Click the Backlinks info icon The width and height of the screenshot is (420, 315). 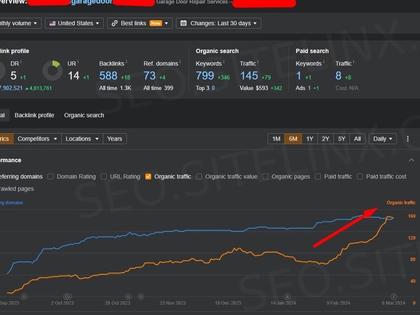tap(126, 62)
